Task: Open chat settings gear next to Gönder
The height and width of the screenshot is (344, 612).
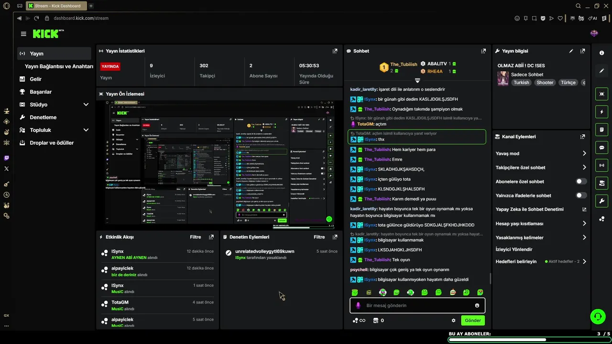Action: 453,321
